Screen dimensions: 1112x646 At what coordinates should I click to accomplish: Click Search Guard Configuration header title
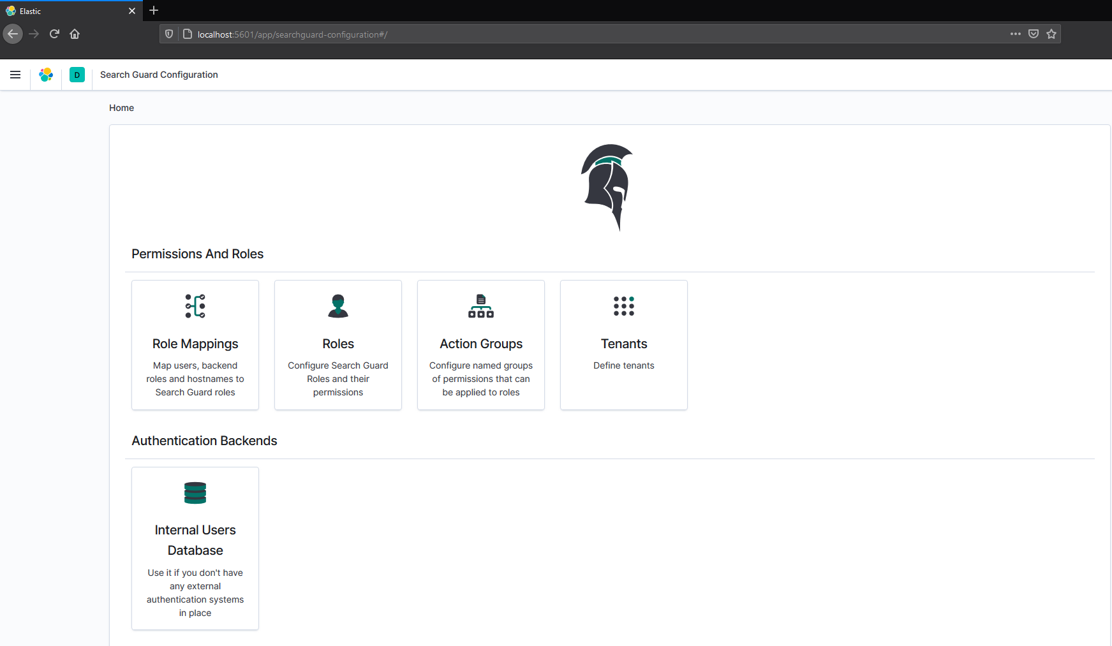point(159,75)
